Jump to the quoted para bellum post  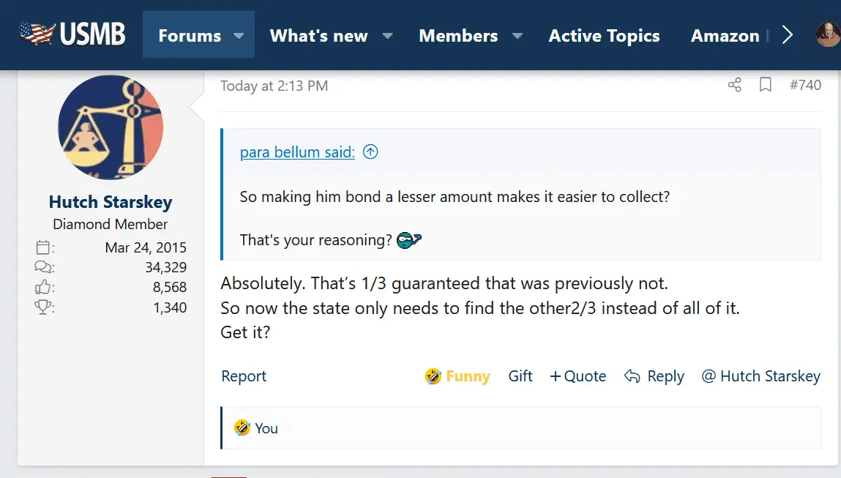(x=371, y=152)
